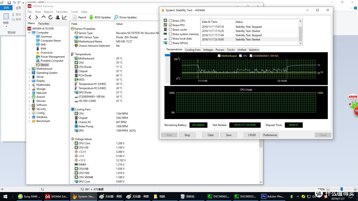The width and height of the screenshot is (358, 201).
Task: Select Overclock item in Computer tree
Action: [47, 53]
